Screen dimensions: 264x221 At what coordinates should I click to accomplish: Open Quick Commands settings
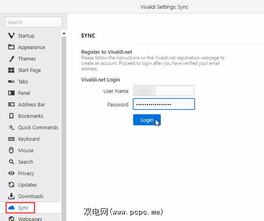(x=30, y=127)
